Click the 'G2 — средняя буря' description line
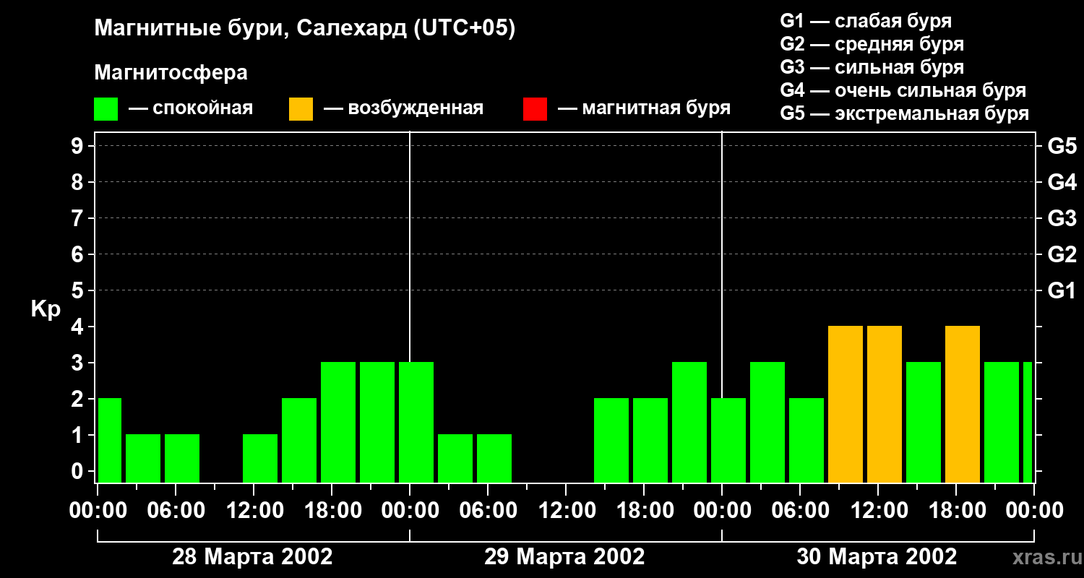 tap(872, 44)
